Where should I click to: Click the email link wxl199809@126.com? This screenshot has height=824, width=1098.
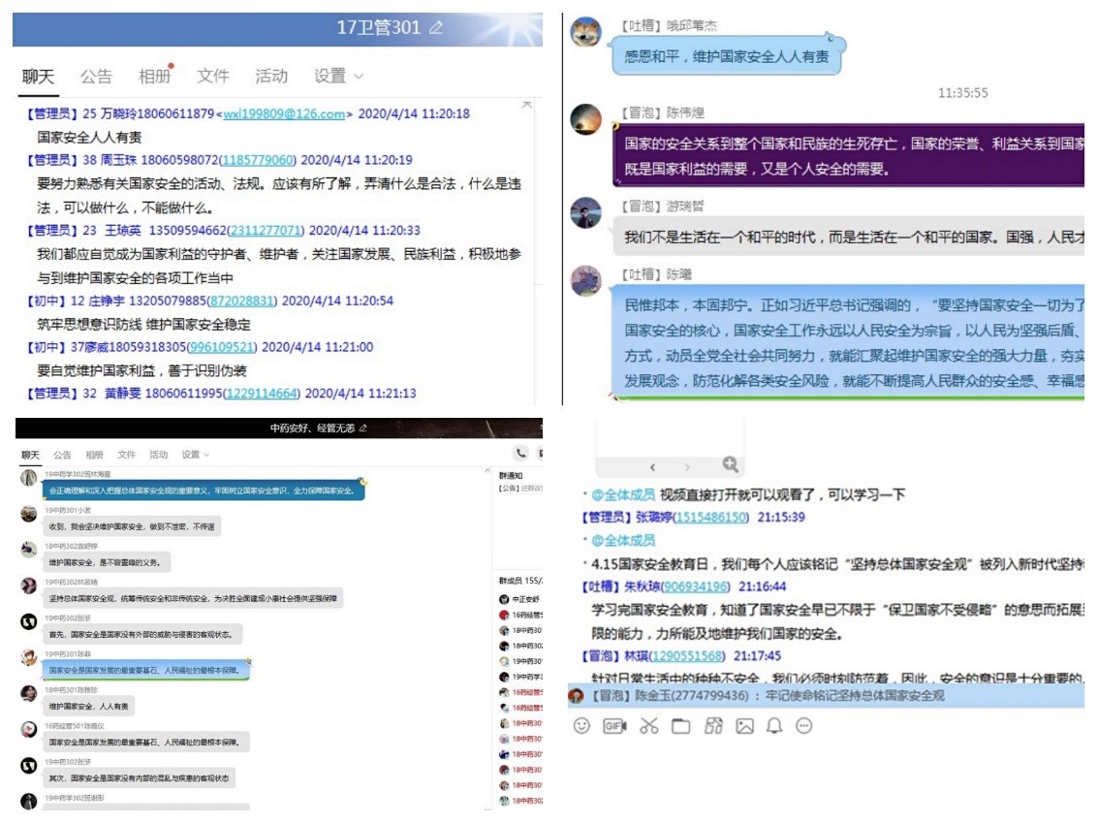click(x=284, y=113)
